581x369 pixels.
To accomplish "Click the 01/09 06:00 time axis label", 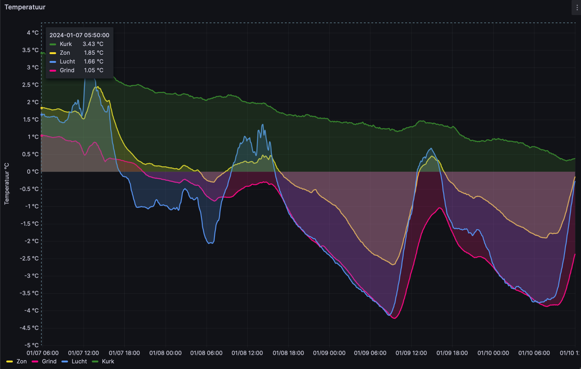I will point(370,353).
